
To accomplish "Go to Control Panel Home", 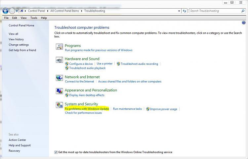I will 21,25.
